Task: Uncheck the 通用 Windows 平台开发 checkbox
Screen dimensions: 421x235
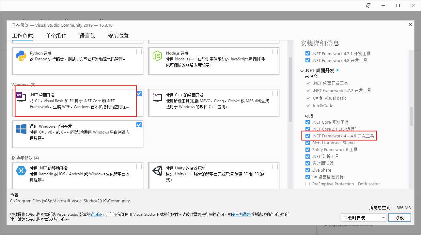Action: point(139,125)
